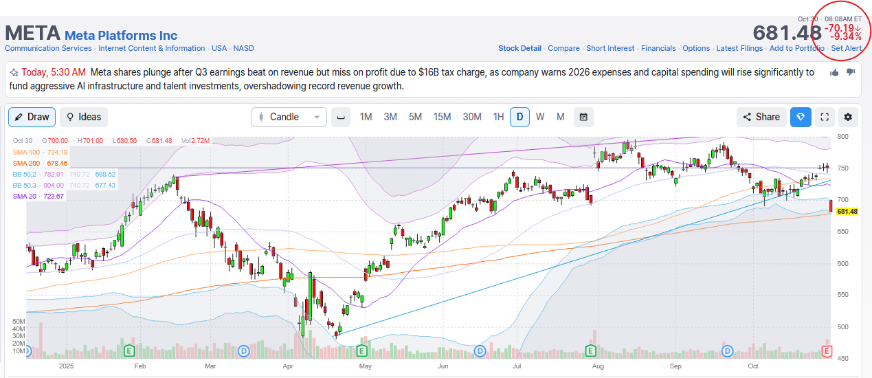Screen dimensions: 872x378
Task: Click the date range calendar icon
Action: pyautogui.click(x=583, y=117)
